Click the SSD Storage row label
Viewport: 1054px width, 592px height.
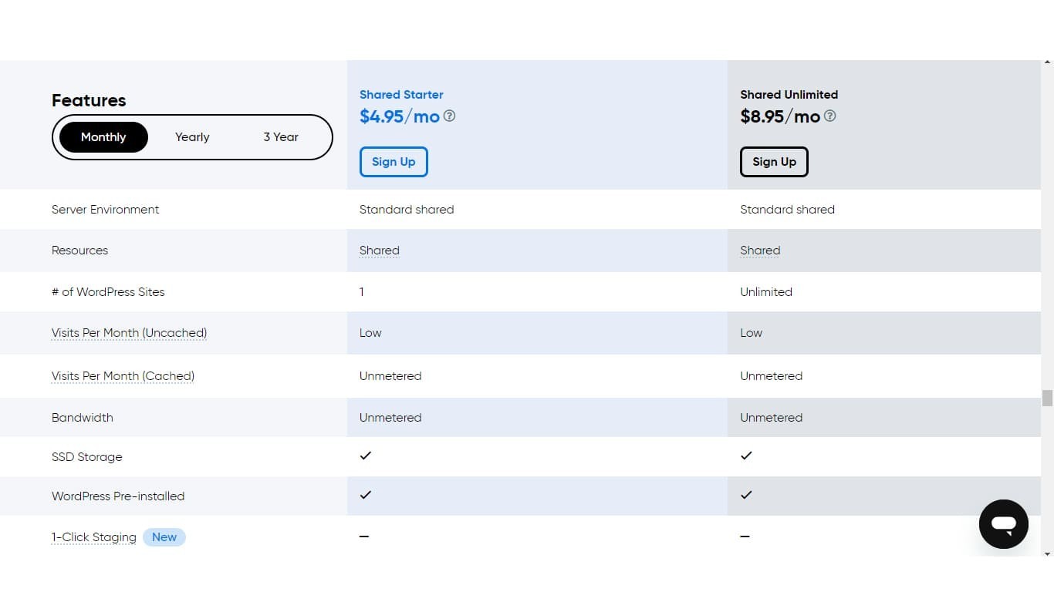coord(87,457)
